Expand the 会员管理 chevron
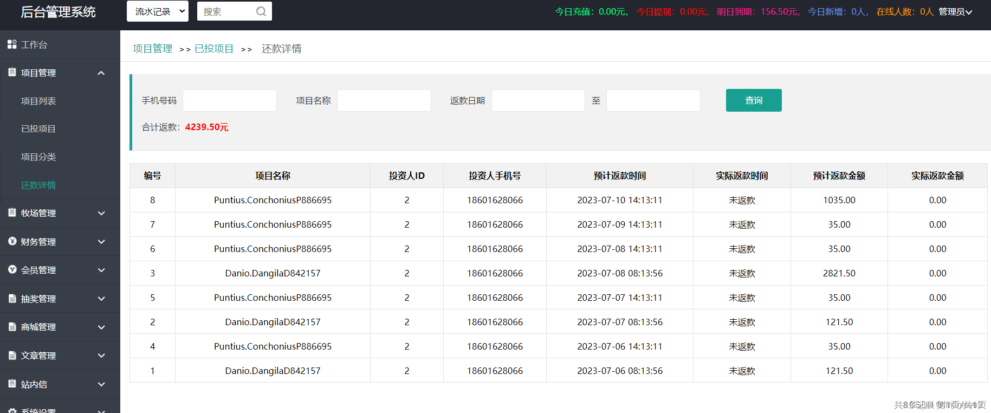Image resolution: width=991 pixels, height=413 pixels. coord(101,270)
